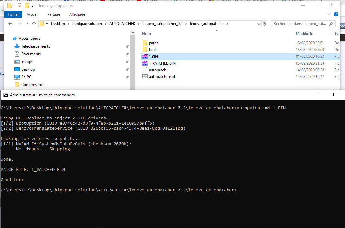Sort by the Nom column header
The height and width of the screenshot is (228, 345).
(147, 34)
